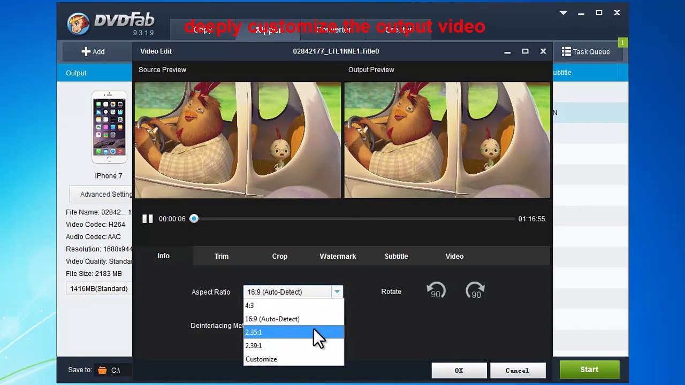Open the Crop tab
685x385 pixels.
tap(280, 257)
